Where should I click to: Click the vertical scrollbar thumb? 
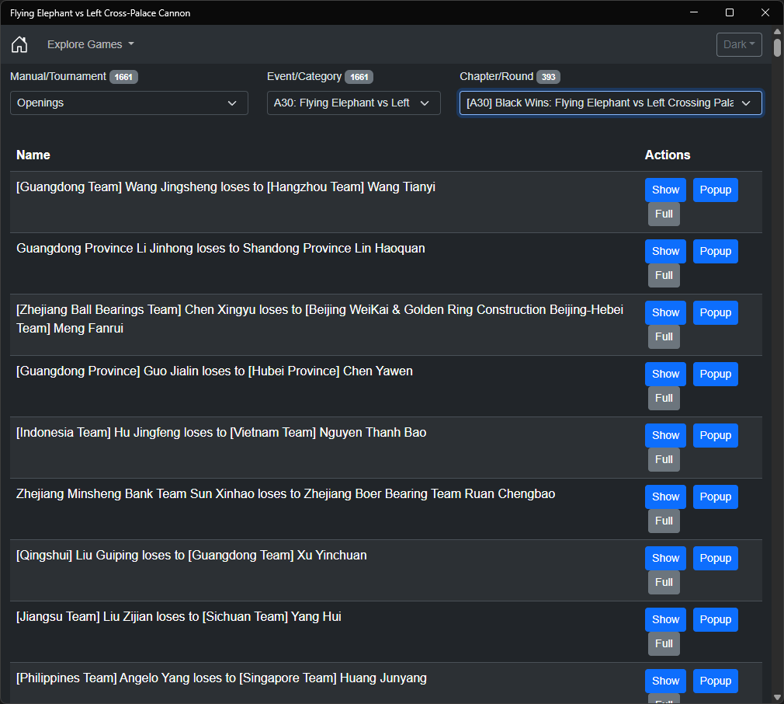coord(777,47)
